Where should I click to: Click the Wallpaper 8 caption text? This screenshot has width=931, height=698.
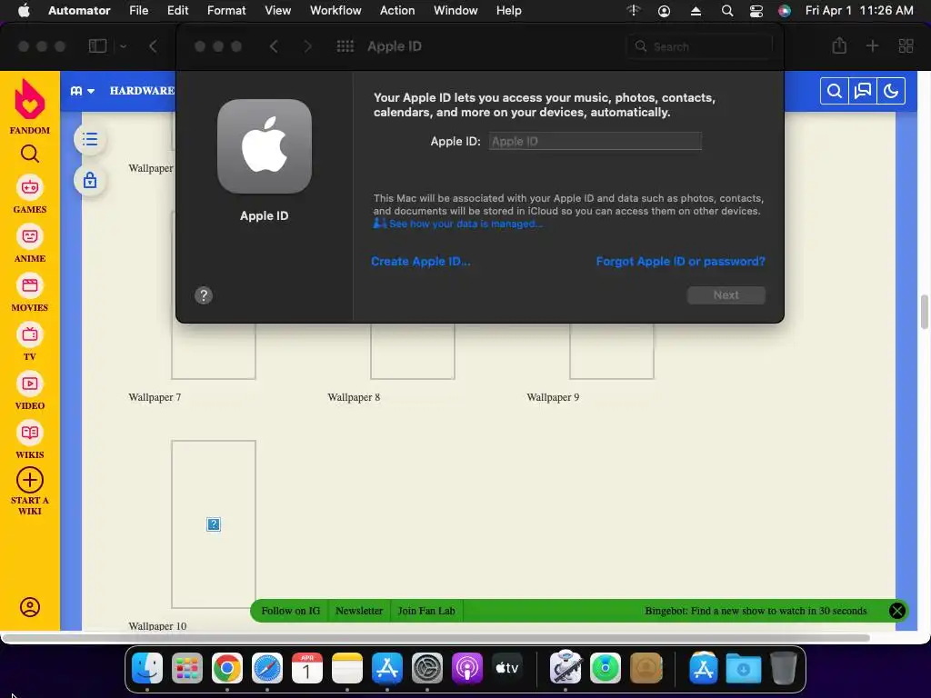(x=354, y=397)
